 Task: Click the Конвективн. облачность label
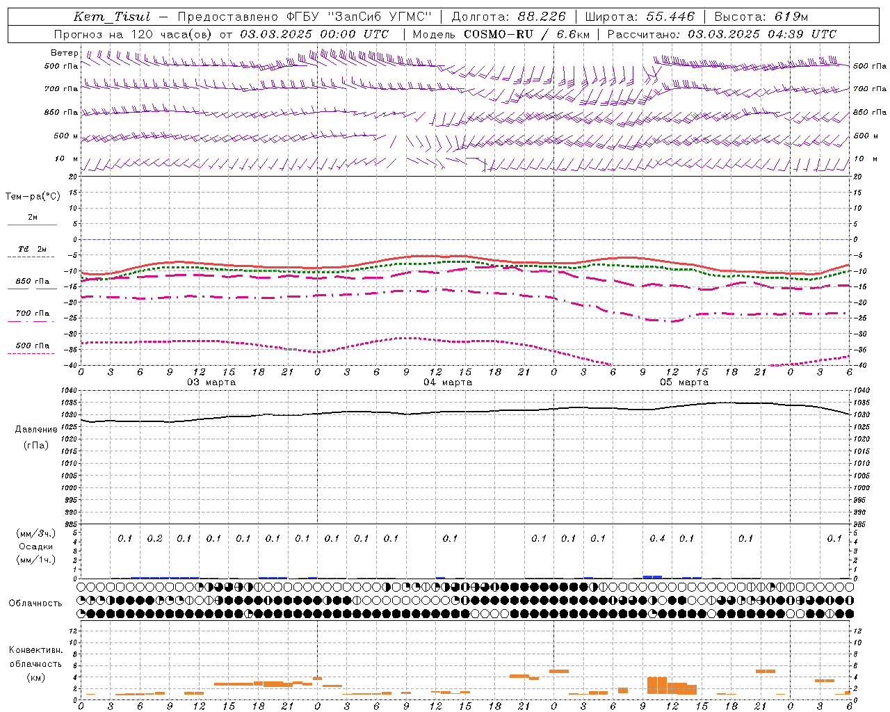35,657
